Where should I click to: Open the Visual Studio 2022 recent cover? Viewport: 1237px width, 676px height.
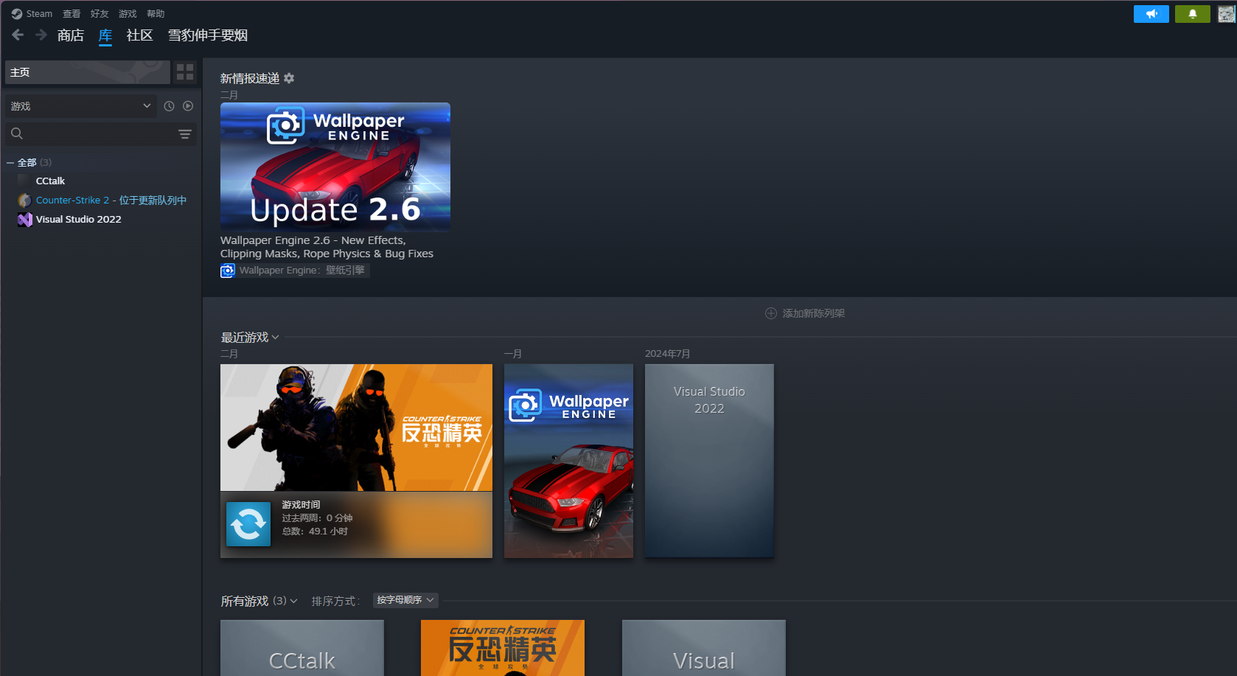click(x=709, y=461)
